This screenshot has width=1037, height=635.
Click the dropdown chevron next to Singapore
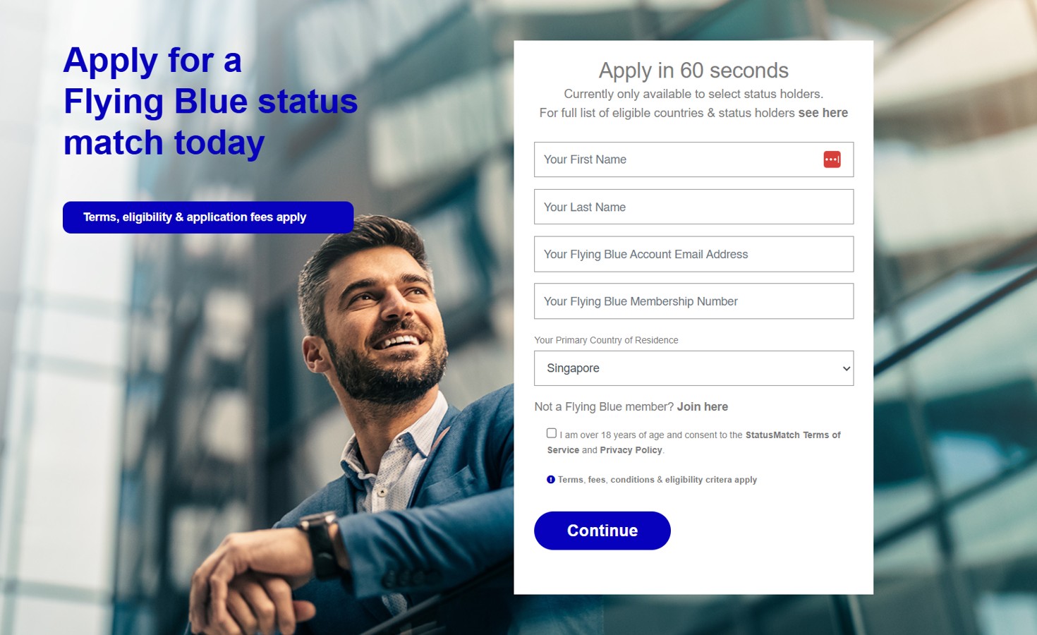click(847, 369)
